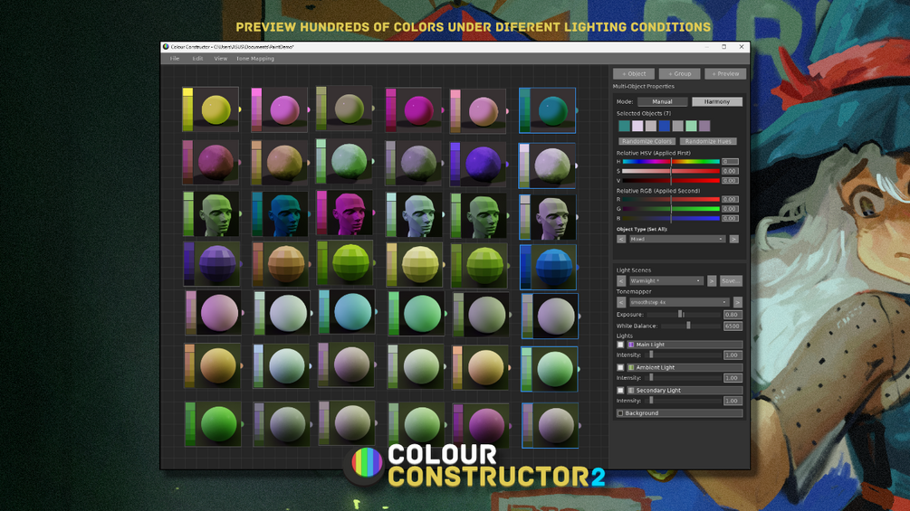Image resolution: width=910 pixels, height=511 pixels.
Task: Toggle the Secondary Light checkbox
Action: (620, 391)
